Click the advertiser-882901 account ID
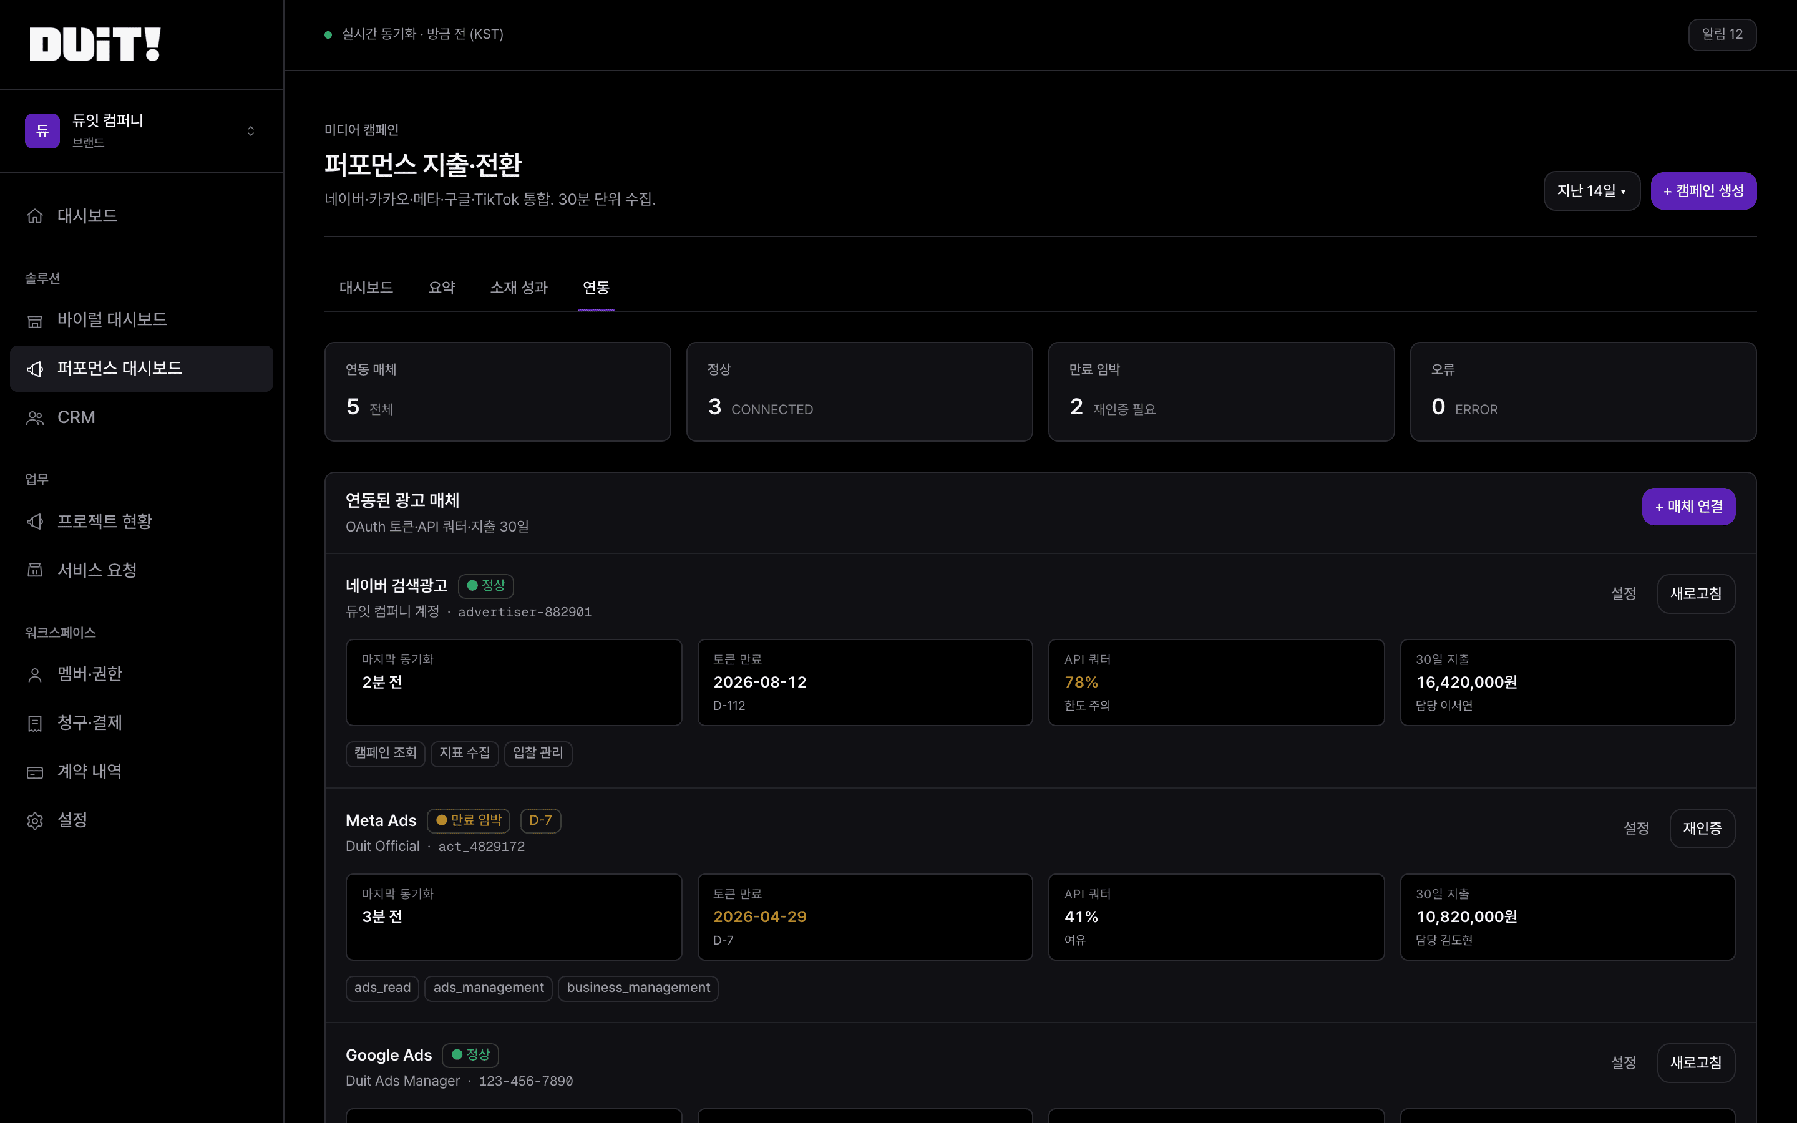 coord(525,612)
